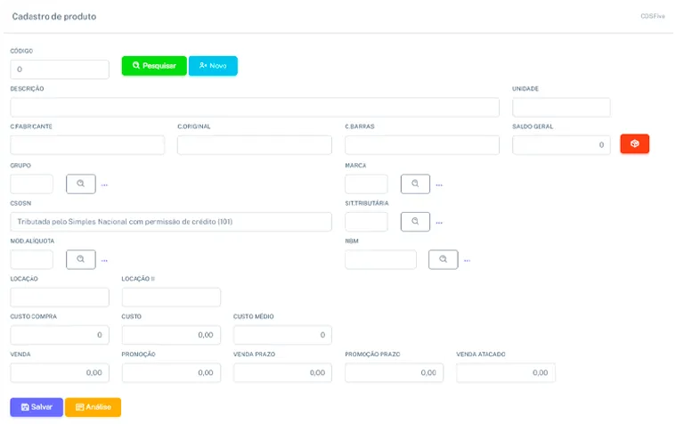Click the C.Barras input field

[x=422, y=145]
